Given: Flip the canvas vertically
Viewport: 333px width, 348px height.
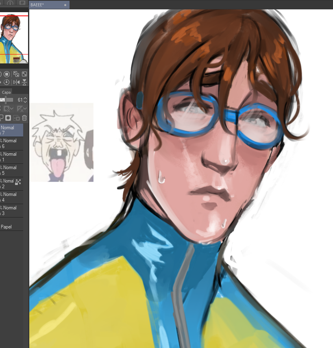Looking at the screenshot, I should [x=24, y=82].
